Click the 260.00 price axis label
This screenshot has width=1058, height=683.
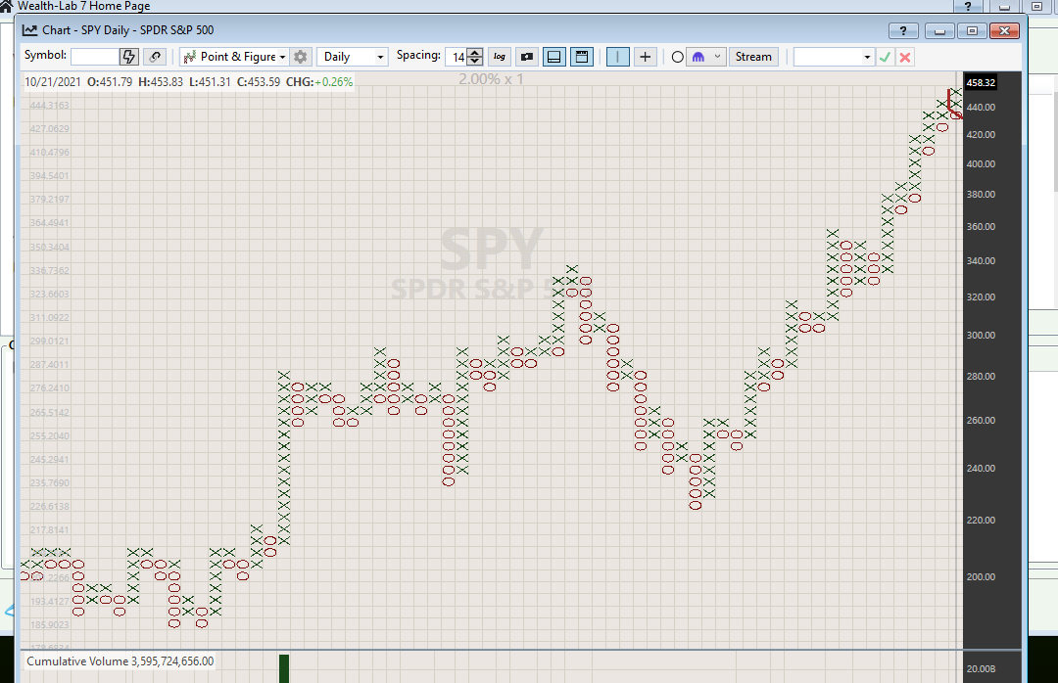coord(981,420)
